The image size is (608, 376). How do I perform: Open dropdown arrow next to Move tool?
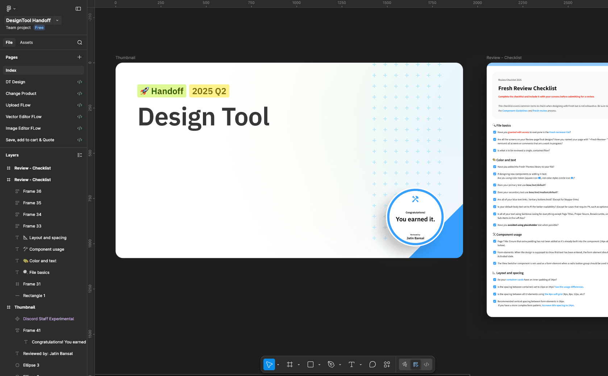pos(278,365)
